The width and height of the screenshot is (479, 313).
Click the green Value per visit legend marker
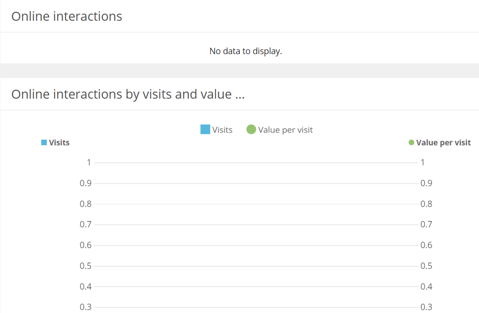tap(251, 129)
